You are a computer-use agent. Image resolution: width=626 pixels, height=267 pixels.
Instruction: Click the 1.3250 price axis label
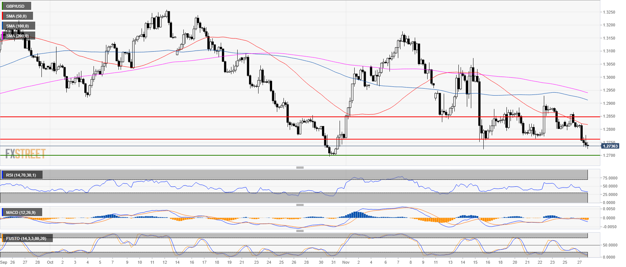[609, 12]
